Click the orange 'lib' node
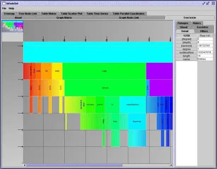Screen dimensions: 217x169 tap(46, 71)
